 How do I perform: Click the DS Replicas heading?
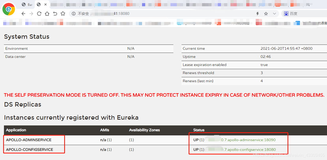coord(23,104)
